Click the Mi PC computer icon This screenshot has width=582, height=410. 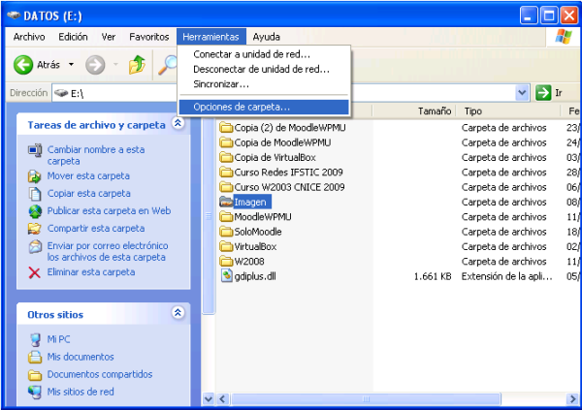click(35, 339)
